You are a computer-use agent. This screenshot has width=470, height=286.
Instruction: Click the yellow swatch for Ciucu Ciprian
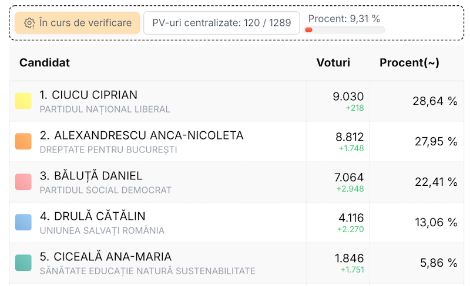[x=23, y=101]
